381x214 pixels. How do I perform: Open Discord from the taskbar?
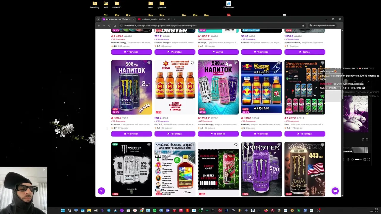(x=168, y=210)
